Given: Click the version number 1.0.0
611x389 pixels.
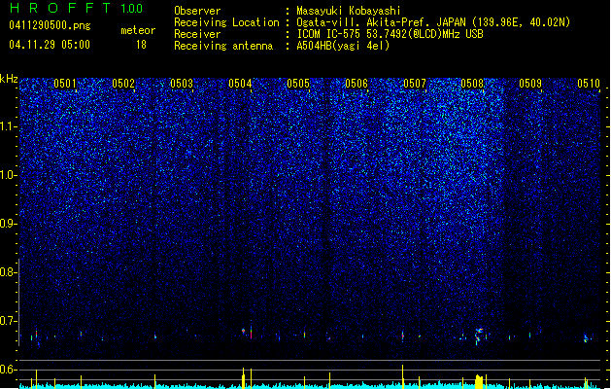Looking at the screenshot, I should 132,9.
